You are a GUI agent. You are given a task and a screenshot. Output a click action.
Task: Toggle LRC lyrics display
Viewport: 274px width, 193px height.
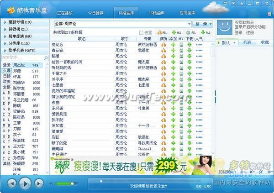pyautogui.click(x=208, y=186)
